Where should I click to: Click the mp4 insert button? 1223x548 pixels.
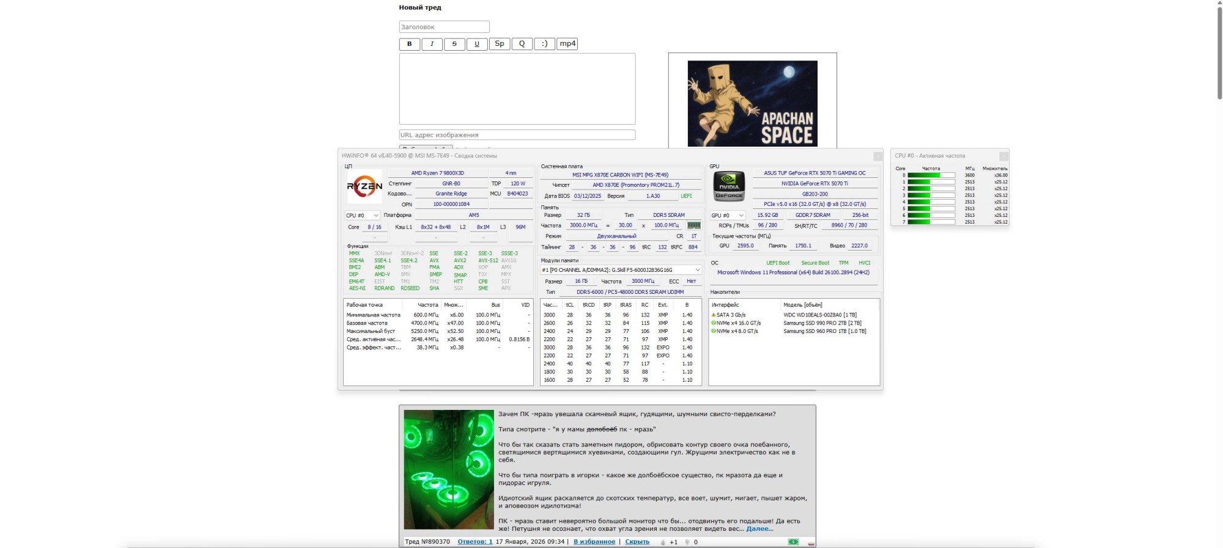[x=567, y=44]
